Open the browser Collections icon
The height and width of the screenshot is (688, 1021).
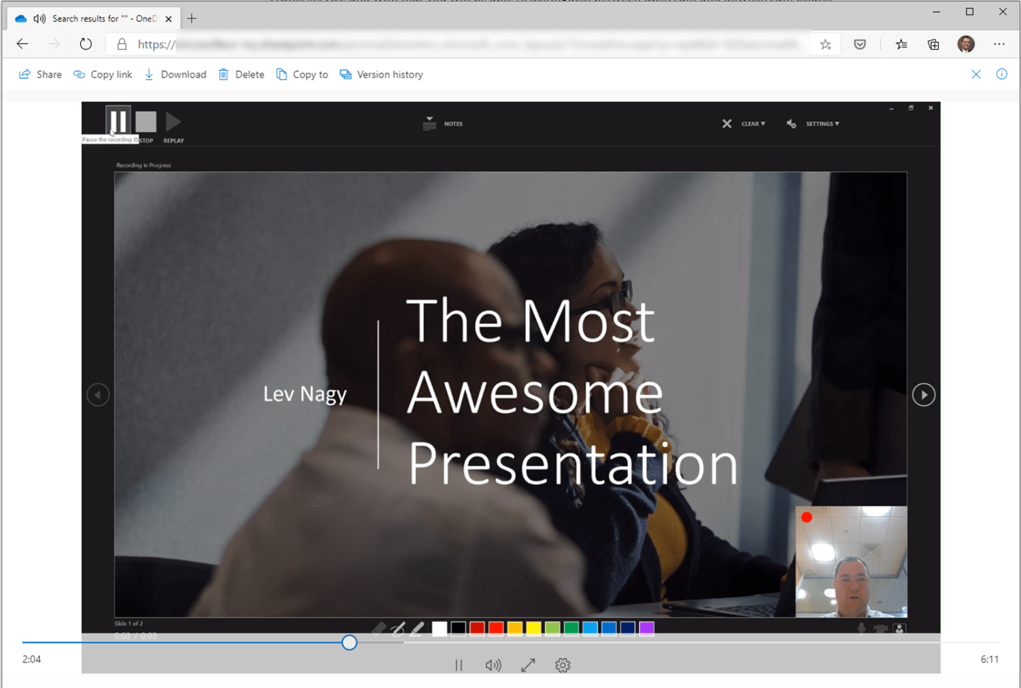[933, 44]
